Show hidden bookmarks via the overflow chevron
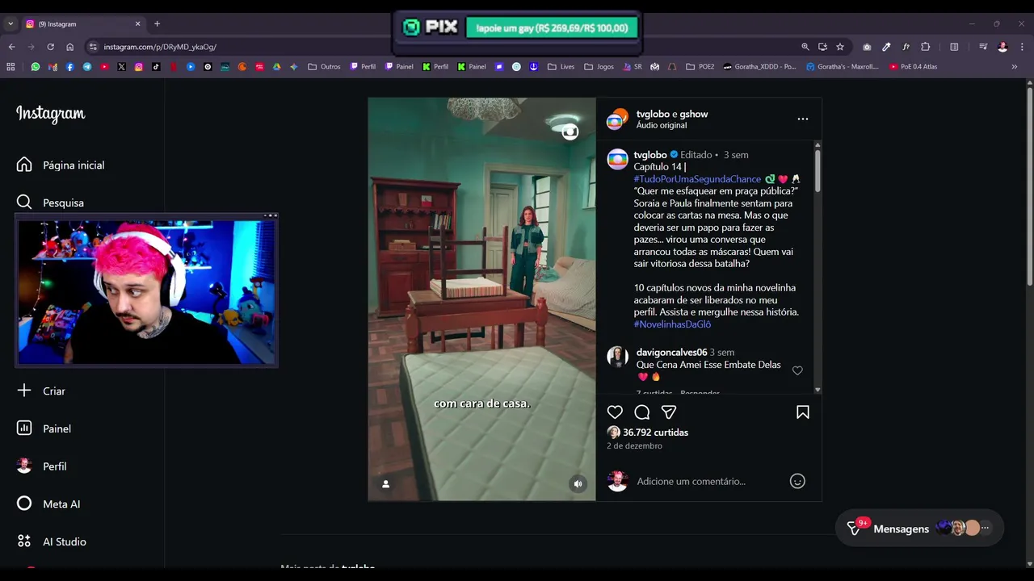Image resolution: width=1034 pixels, height=581 pixels. click(x=1015, y=67)
